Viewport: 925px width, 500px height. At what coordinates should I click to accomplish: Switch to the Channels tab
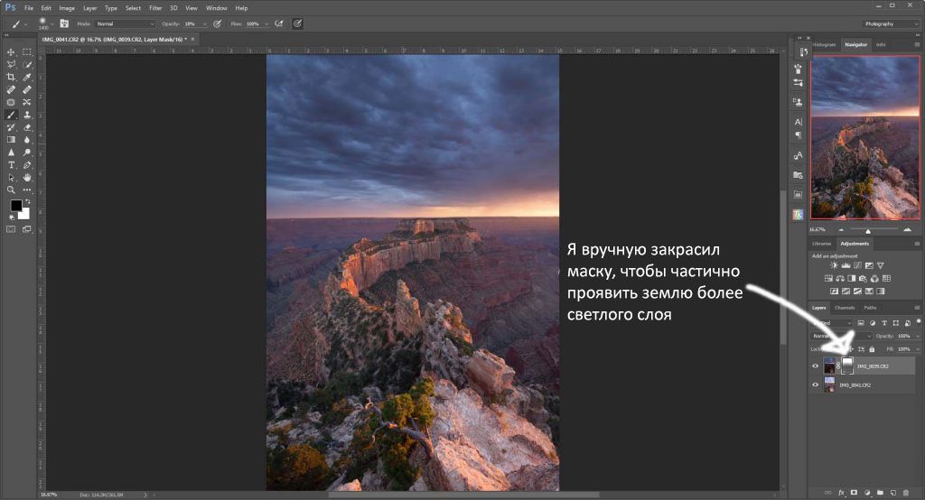click(x=844, y=308)
